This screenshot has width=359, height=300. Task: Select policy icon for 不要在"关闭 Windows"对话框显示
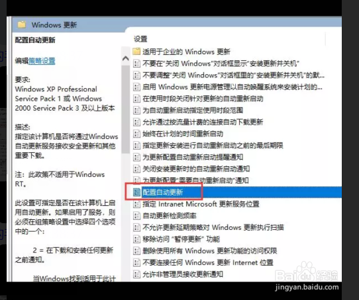[136, 64]
